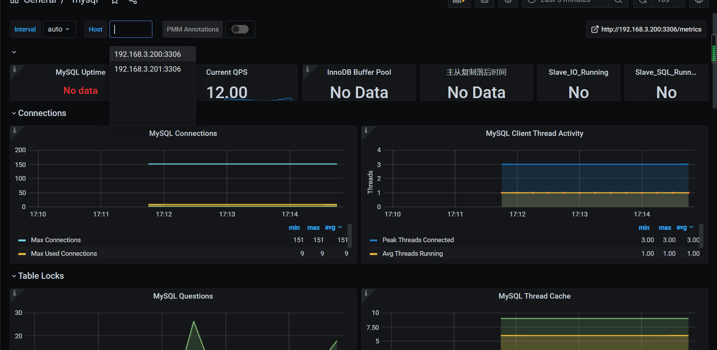Click the Slave_IO_Running value No
717x350 pixels.
tap(578, 93)
